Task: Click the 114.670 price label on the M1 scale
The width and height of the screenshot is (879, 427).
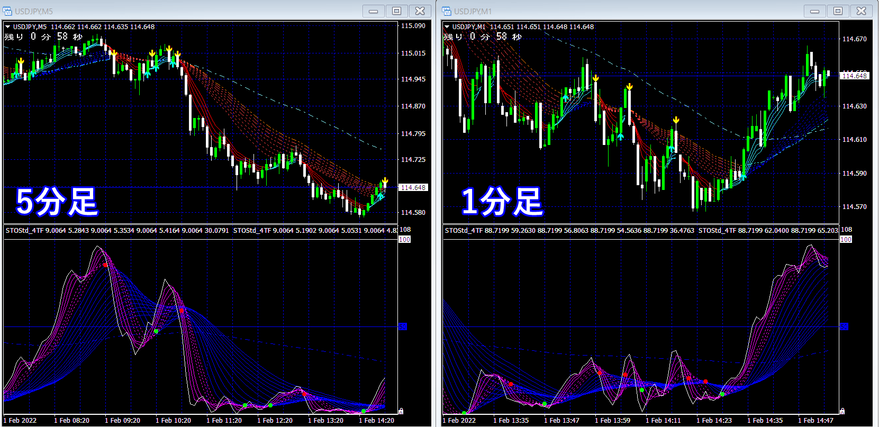Action: pos(855,39)
